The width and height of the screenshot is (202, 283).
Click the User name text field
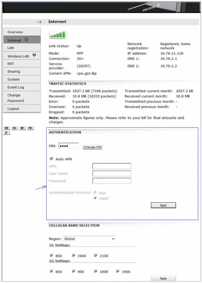click(112, 173)
